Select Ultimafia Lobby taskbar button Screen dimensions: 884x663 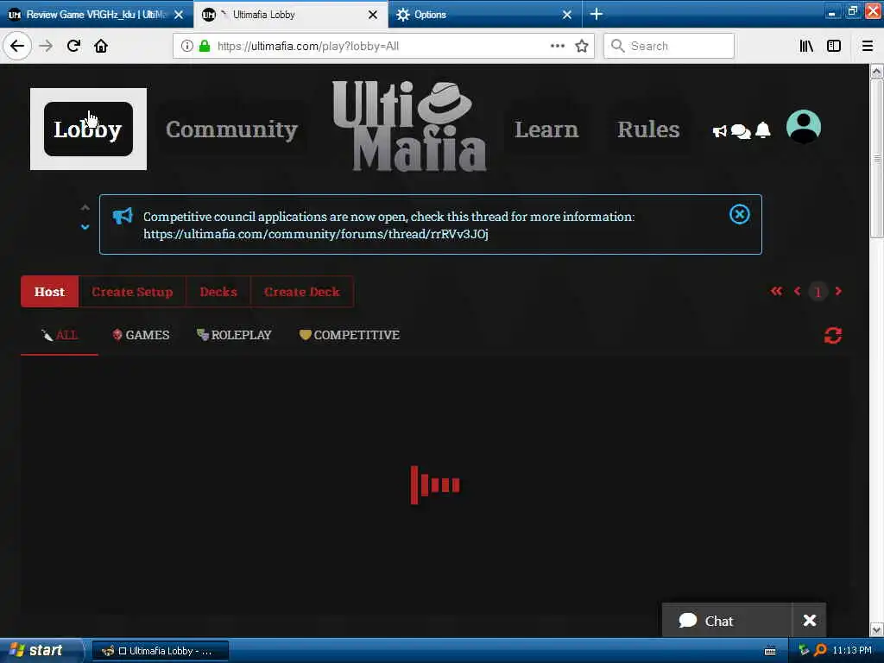pyautogui.click(x=160, y=651)
